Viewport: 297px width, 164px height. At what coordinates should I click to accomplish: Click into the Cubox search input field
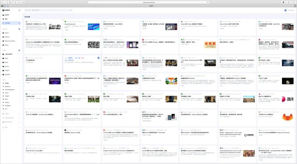tap(47, 10)
